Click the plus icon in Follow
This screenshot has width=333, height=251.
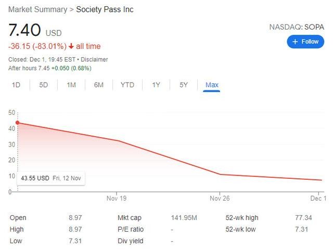tap(296, 42)
